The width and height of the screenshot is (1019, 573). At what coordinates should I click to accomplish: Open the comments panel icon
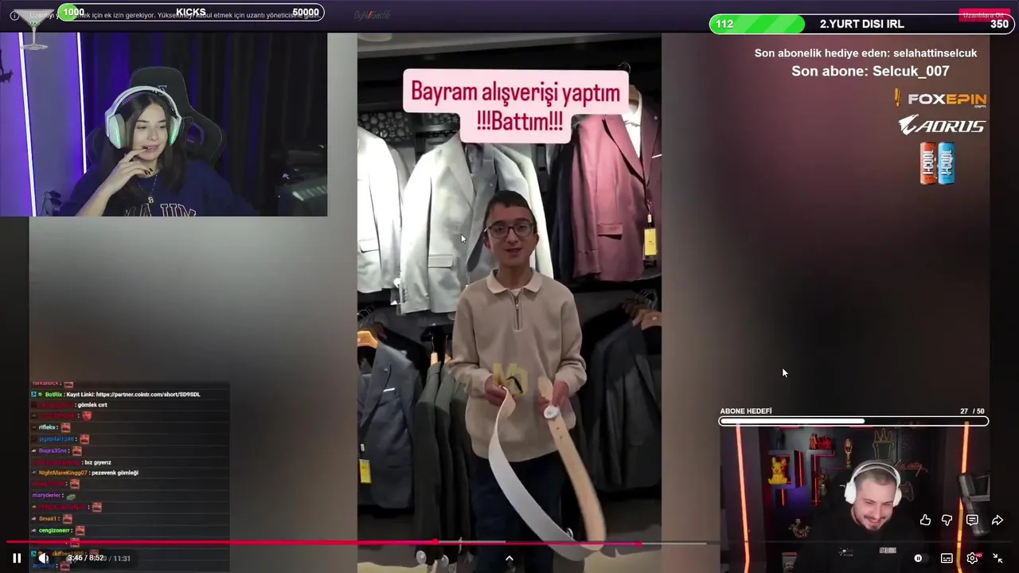[x=972, y=520]
